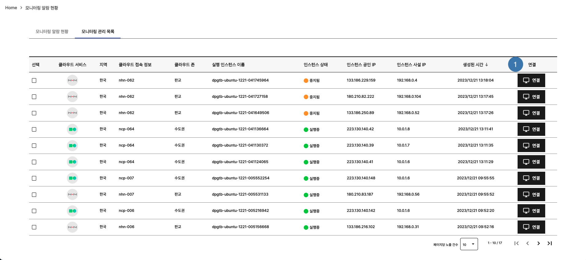Click NCP cloud icon for dpgtb-ubuntu-1221-041136664
The image size is (586, 260).
pos(72,129)
